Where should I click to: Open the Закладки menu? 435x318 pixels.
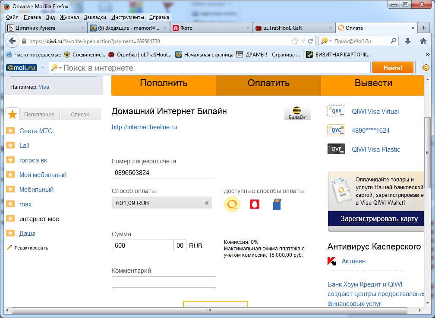[x=95, y=17]
